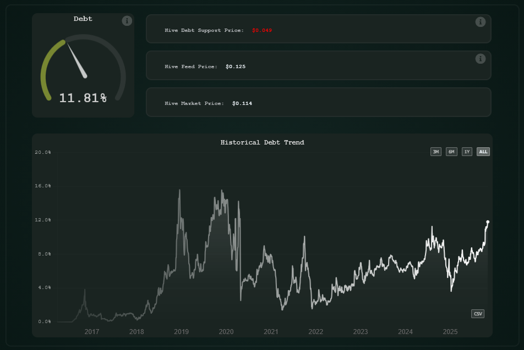Click the red $0.049 support price value
The width and height of the screenshot is (524, 350).
coord(262,30)
